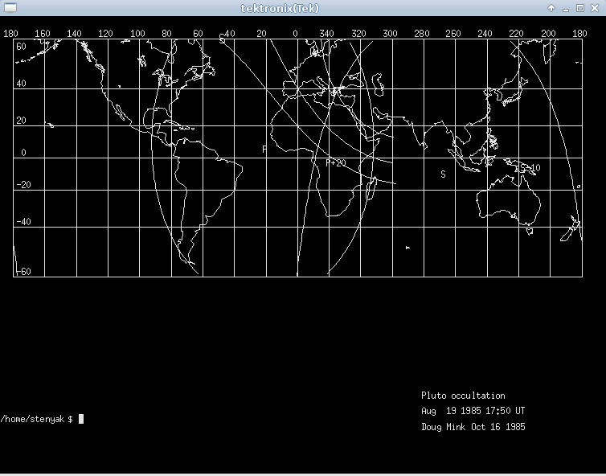
Task: Click longitude label 320 on top axis
Action: [x=358, y=34]
